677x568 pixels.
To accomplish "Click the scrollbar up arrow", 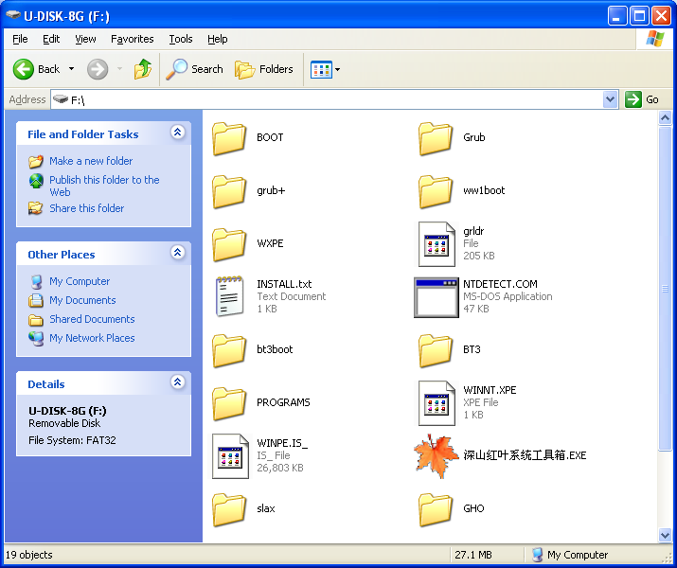I will (x=665, y=117).
